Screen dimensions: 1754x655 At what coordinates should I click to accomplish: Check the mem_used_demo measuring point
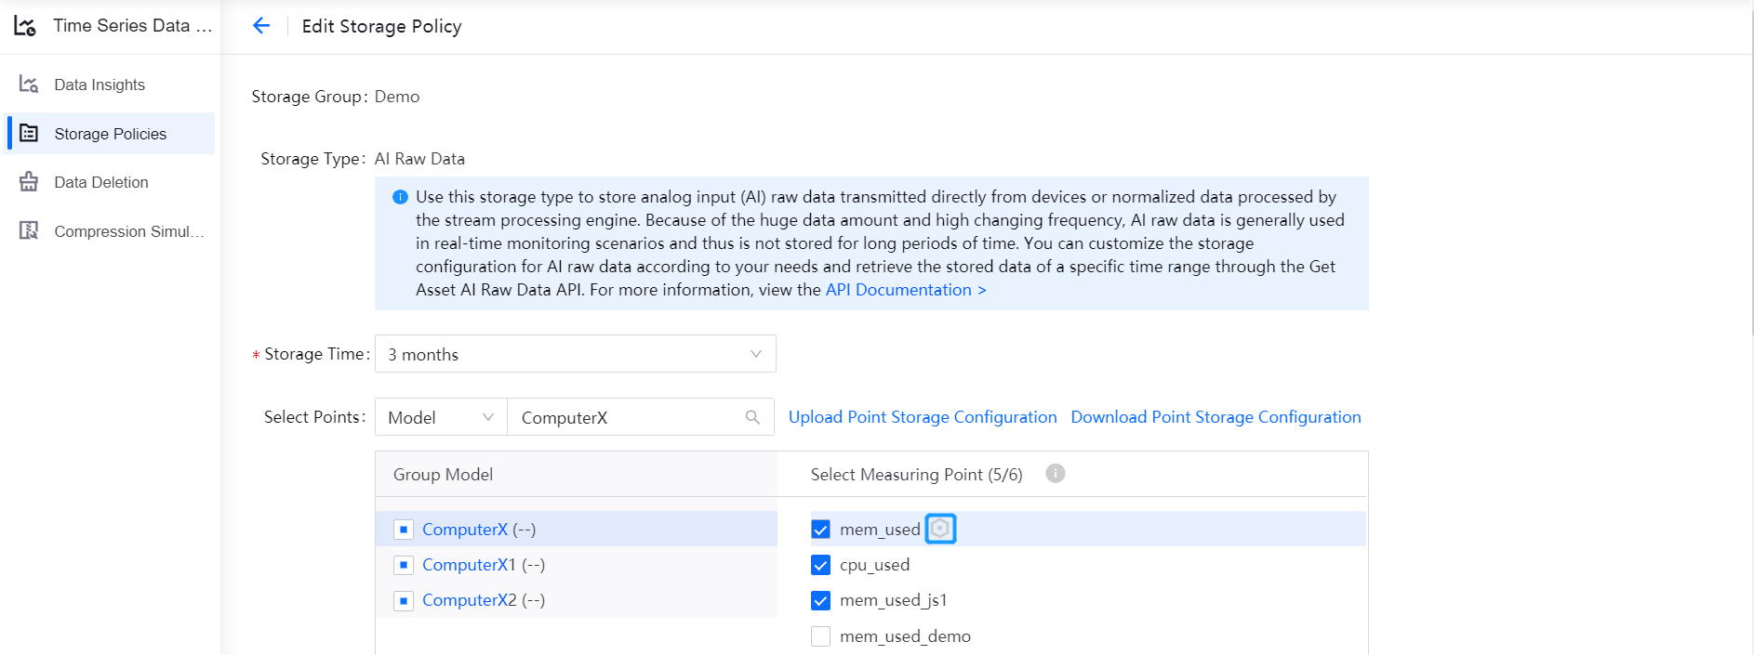pyautogui.click(x=820, y=636)
